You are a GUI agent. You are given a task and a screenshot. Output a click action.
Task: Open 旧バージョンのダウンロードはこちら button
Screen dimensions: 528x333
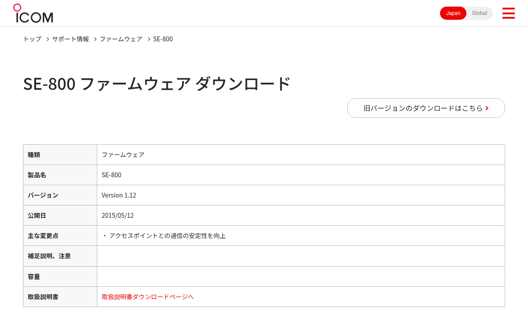pos(426,108)
